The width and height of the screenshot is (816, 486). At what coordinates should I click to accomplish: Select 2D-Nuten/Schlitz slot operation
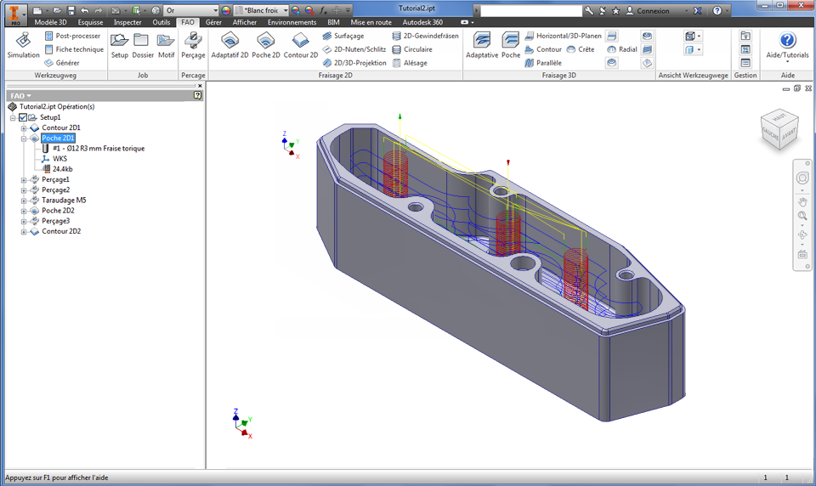click(x=354, y=49)
